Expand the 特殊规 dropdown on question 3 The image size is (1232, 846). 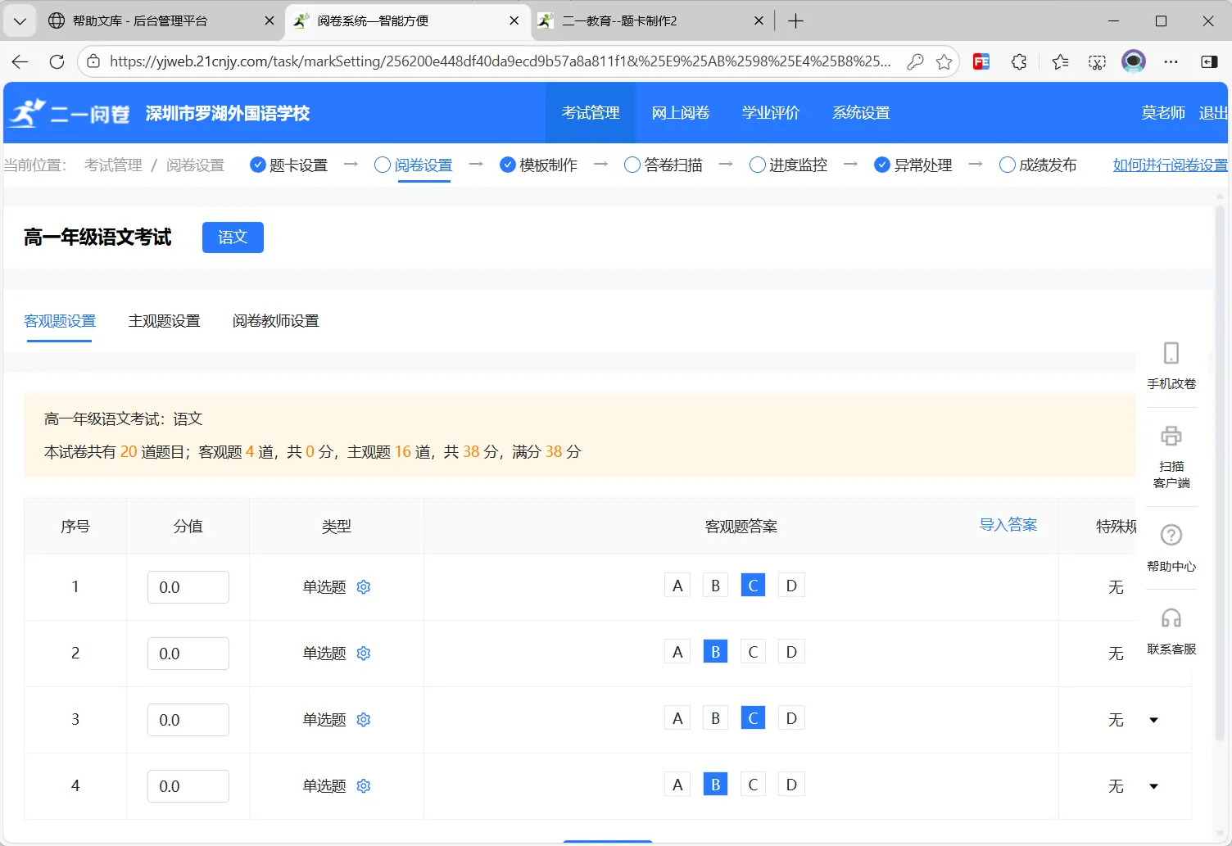[1153, 719]
